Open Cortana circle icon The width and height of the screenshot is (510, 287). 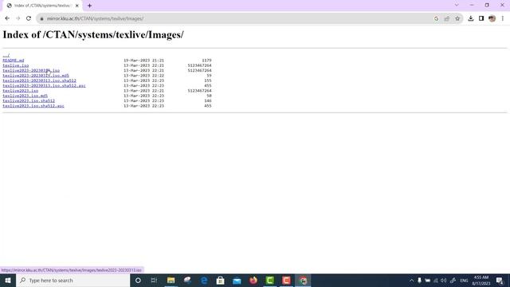coord(138,280)
